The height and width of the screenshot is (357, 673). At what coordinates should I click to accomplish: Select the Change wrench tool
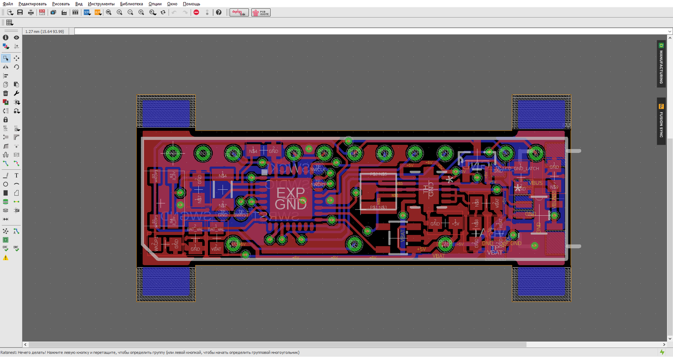(x=16, y=93)
